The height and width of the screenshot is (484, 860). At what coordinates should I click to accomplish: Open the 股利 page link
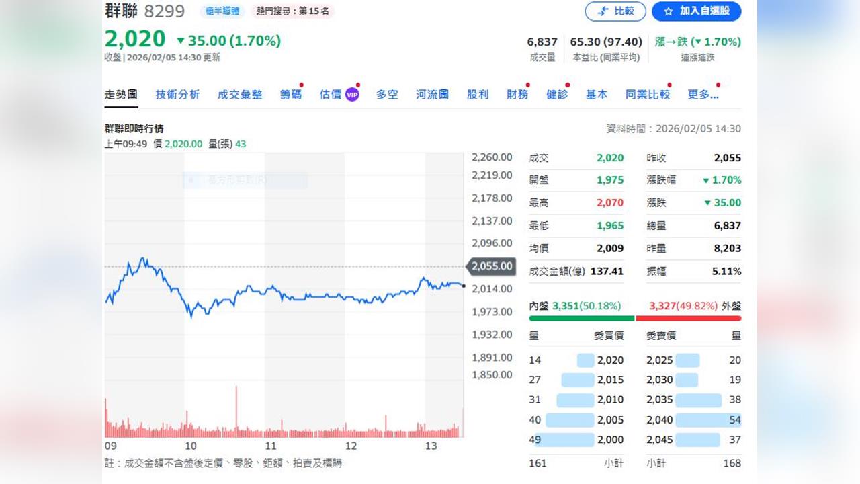477,95
